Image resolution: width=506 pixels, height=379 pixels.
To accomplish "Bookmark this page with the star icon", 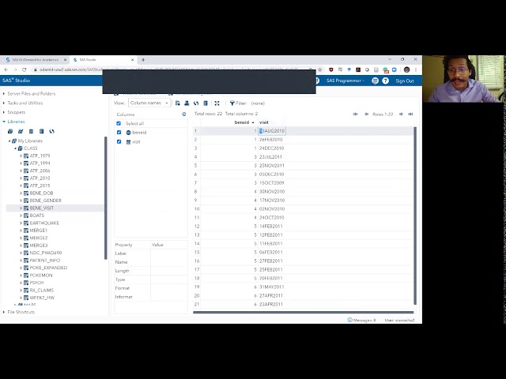I will click(x=319, y=69).
